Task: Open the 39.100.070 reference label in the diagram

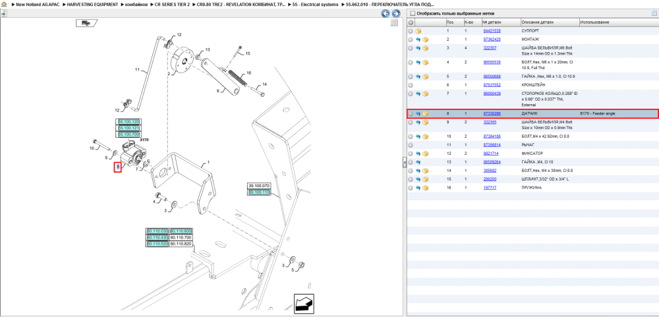Action: click(259, 186)
